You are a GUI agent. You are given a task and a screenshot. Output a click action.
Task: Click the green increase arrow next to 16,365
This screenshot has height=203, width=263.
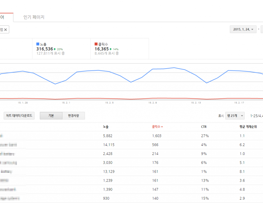110,49
